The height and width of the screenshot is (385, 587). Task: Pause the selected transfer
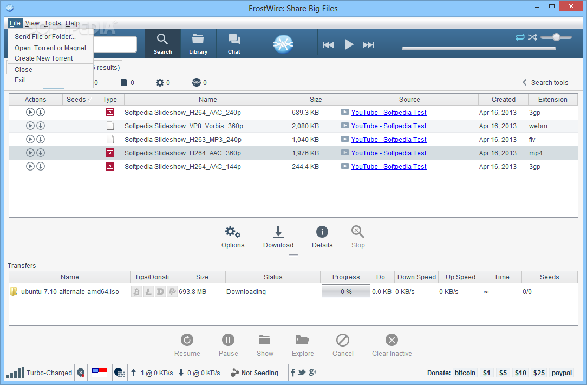[x=229, y=345]
